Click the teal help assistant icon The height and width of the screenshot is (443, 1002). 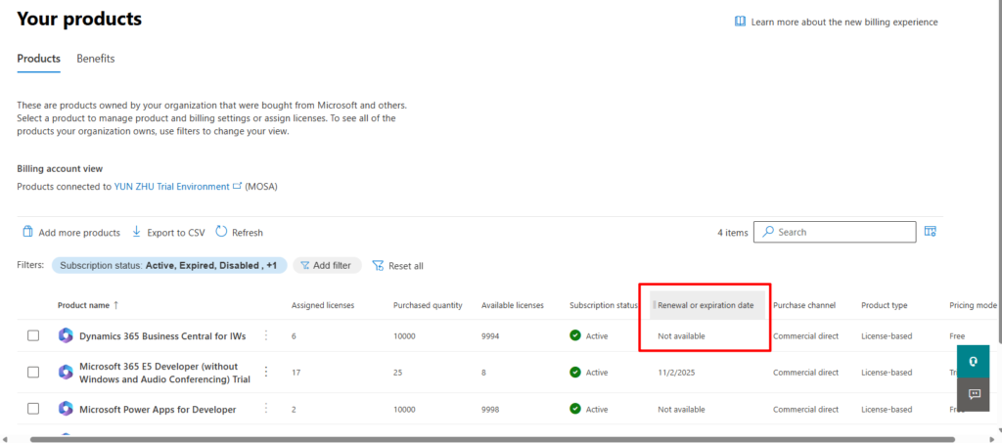tap(974, 360)
